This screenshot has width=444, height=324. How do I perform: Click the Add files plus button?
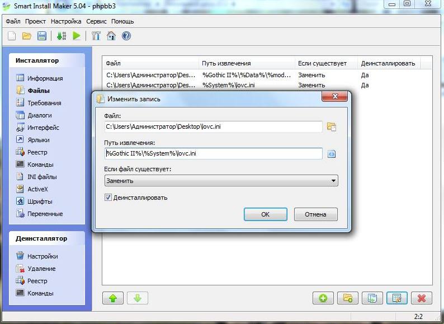pyautogui.click(x=323, y=298)
